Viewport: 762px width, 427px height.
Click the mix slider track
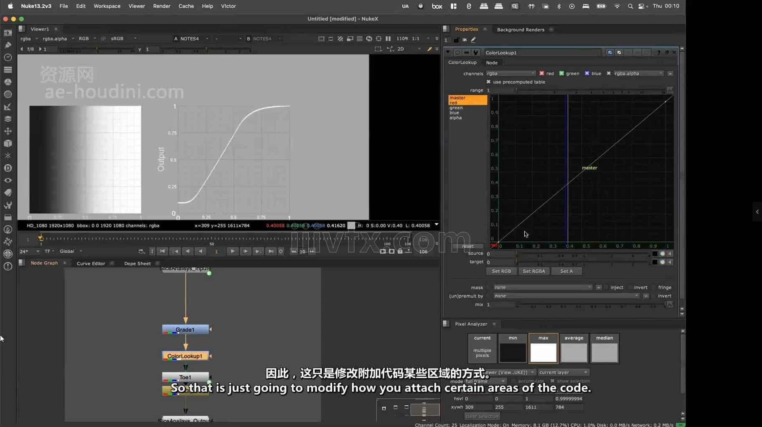(x=591, y=305)
